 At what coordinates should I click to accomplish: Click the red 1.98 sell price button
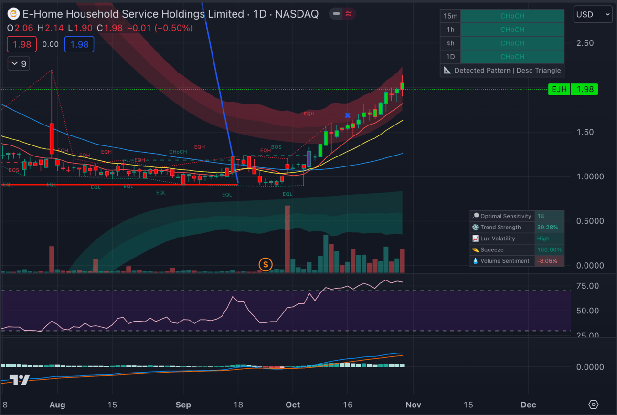click(x=22, y=44)
